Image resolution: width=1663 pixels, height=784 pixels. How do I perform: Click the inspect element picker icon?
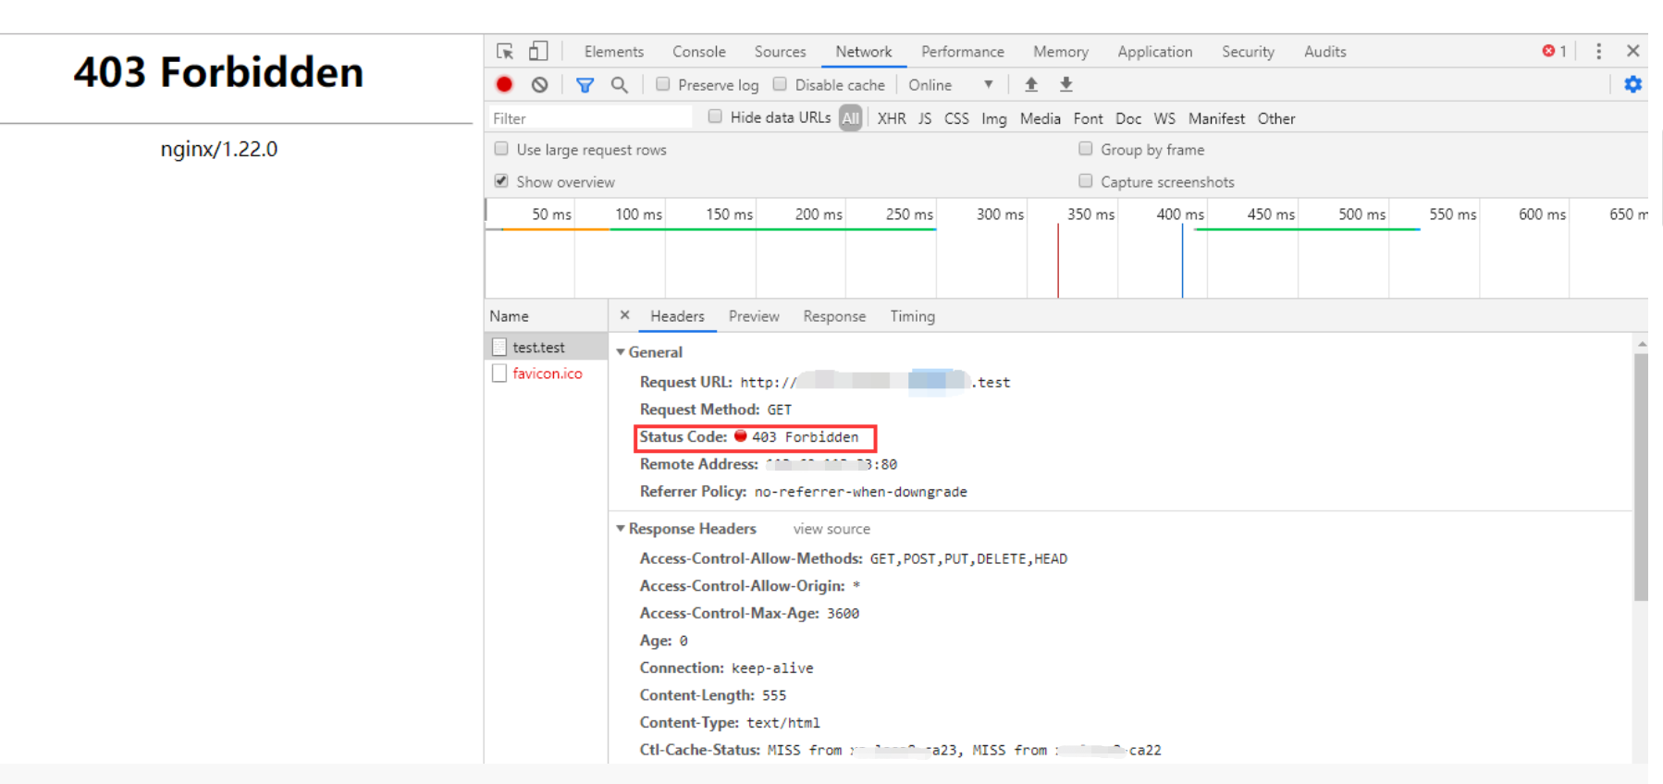tap(505, 52)
